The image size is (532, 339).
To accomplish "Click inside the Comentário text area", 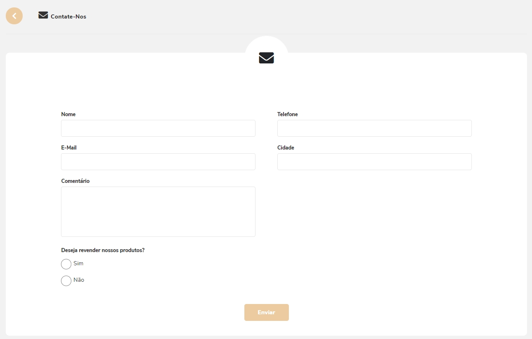I will tap(158, 211).
